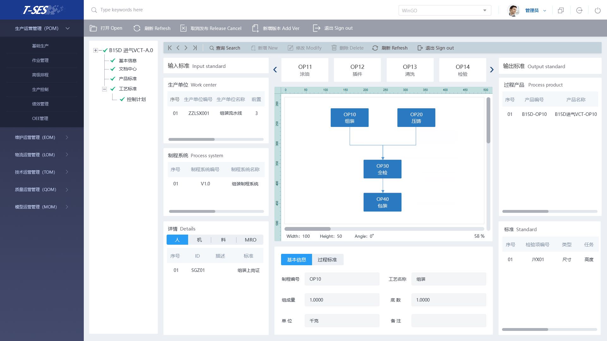Viewport: 607px width, 341px height.
Task: Click Search magnifier in record toolbar
Action: [212, 48]
